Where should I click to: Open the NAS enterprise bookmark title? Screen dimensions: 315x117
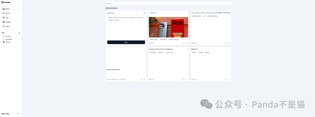point(161,49)
